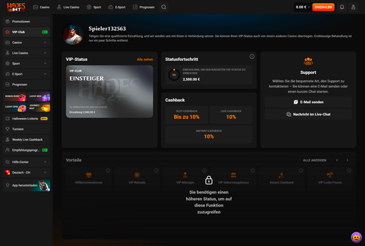
Task: Open E-Sport in top navigation
Action: pyautogui.click(x=117, y=7)
